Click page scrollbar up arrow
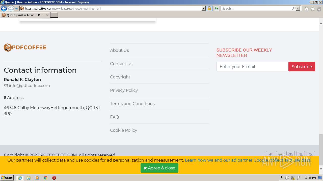This screenshot has width=323, height=181. [321, 23]
